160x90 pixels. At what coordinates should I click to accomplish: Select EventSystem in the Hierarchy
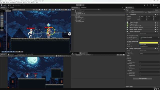coord(81,22)
